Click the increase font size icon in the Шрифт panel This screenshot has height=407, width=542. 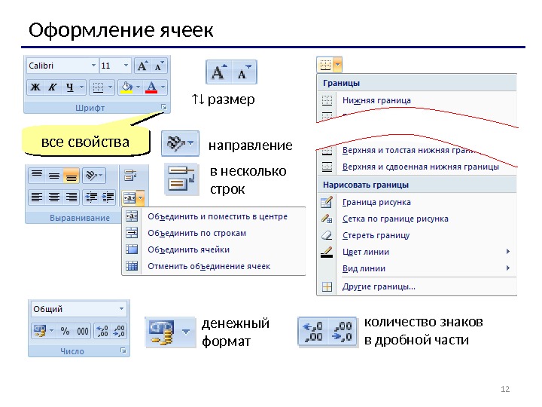click(142, 66)
